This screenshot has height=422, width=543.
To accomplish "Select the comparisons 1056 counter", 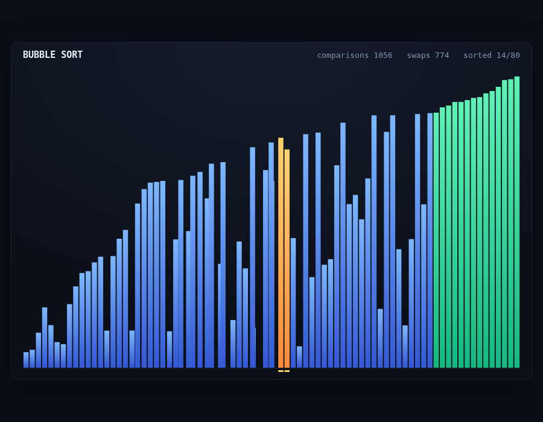I will [355, 55].
